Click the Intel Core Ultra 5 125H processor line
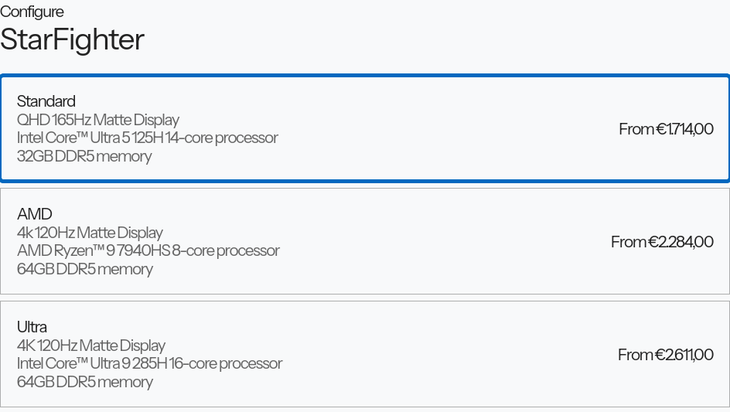 click(147, 138)
